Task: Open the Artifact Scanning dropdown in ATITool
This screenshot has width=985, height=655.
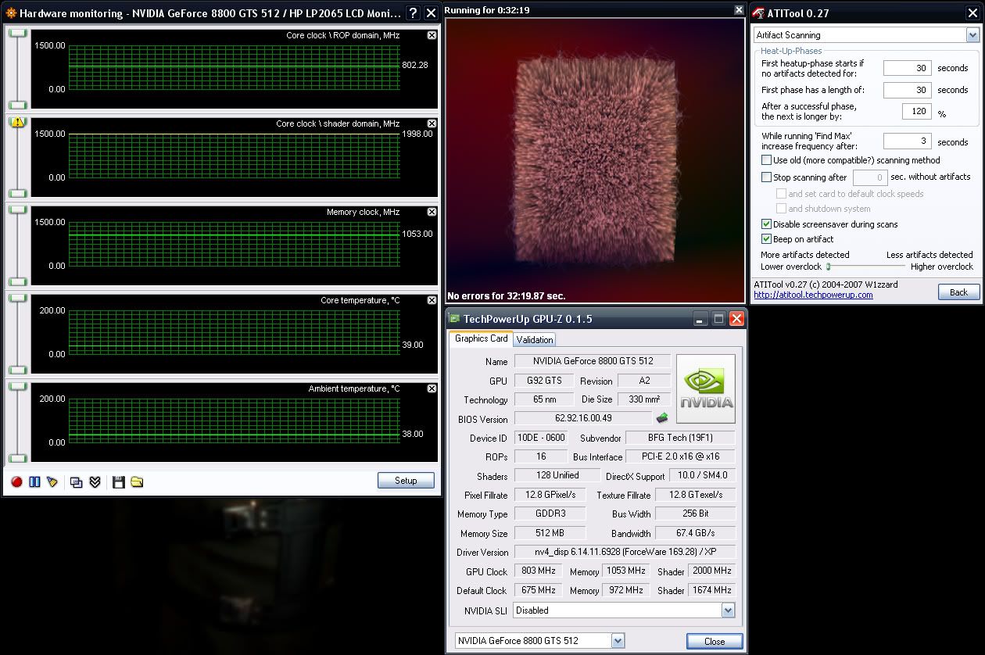Action: (972, 35)
